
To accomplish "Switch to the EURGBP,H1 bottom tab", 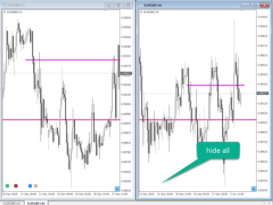I will click(12, 203).
